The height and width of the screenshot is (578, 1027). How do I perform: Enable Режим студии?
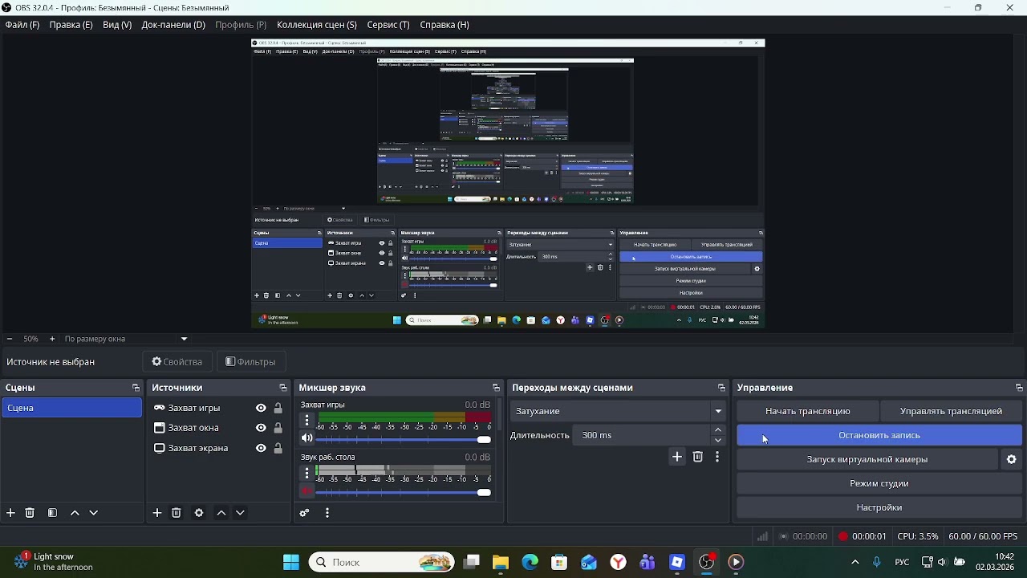click(879, 483)
